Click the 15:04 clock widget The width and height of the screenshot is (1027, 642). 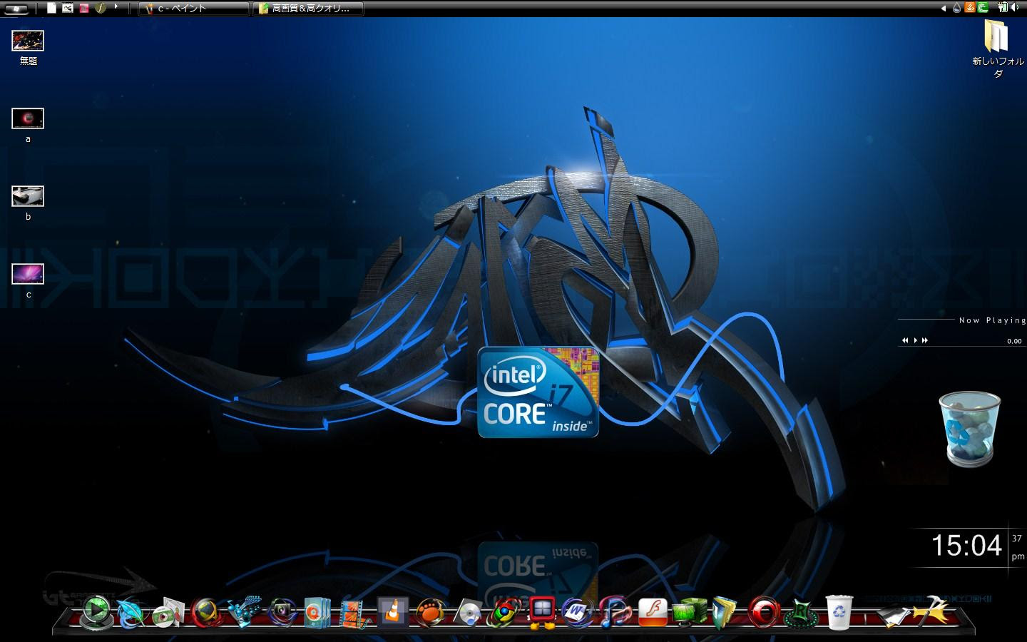tap(966, 546)
